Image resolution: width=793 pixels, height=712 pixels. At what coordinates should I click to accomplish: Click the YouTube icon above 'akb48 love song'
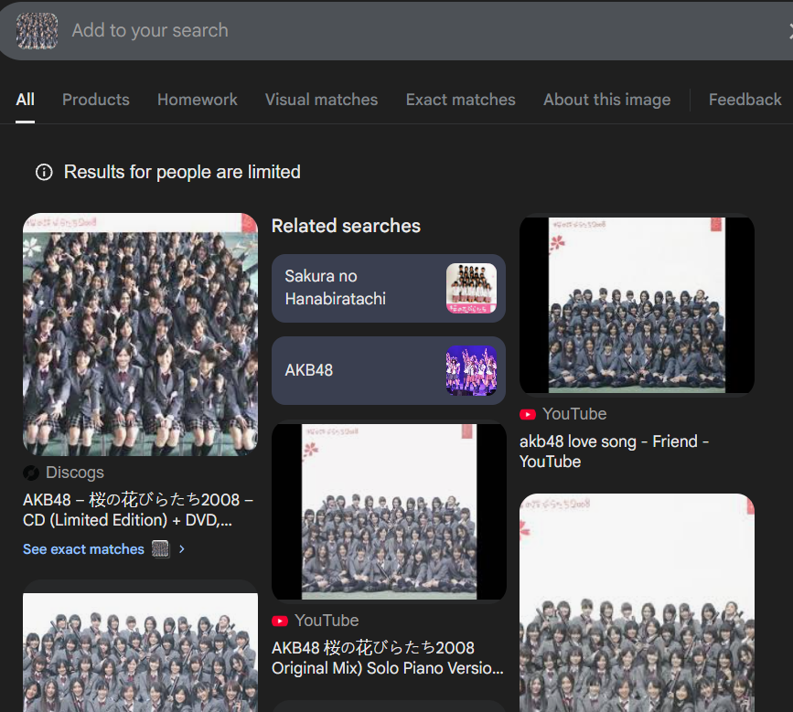tap(528, 414)
